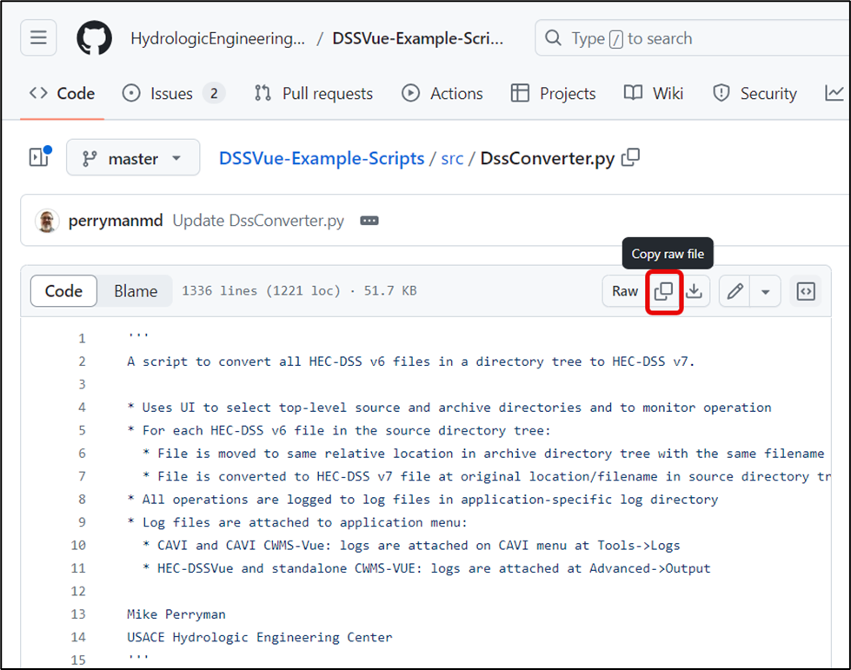Focus the 'Type / to search' field

coord(692,38)
